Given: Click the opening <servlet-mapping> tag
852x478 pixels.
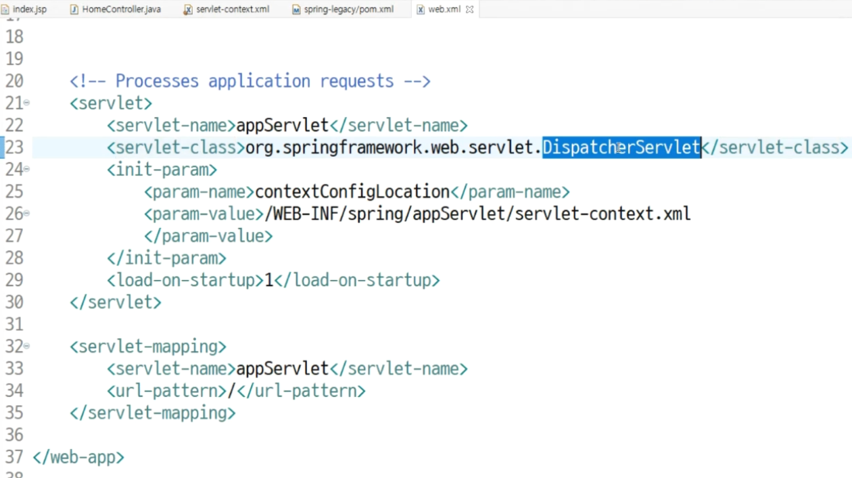Looking at the screenshot, I should (x=148, y=346).
